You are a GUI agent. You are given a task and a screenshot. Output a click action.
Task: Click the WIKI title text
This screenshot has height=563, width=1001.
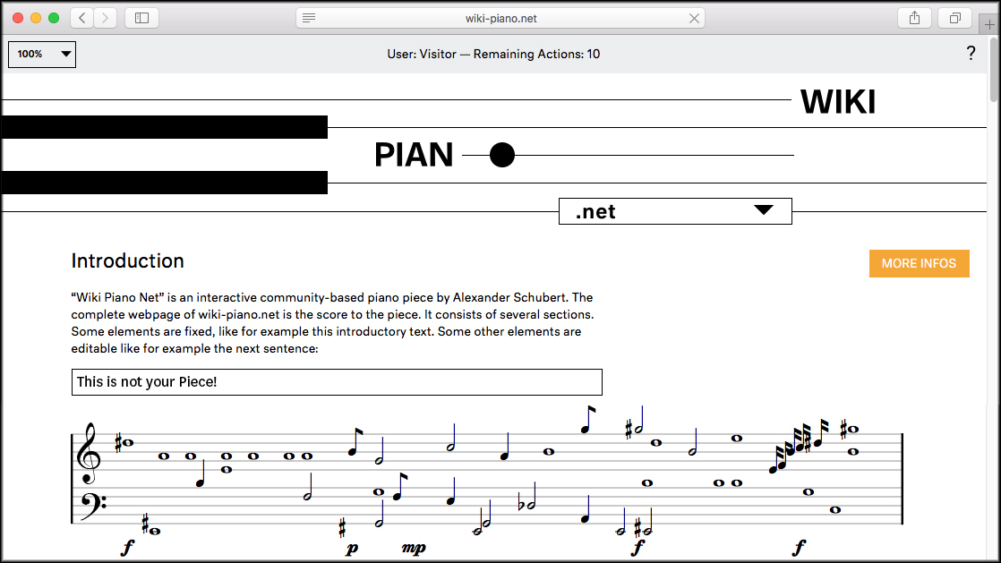pos(837,102)
